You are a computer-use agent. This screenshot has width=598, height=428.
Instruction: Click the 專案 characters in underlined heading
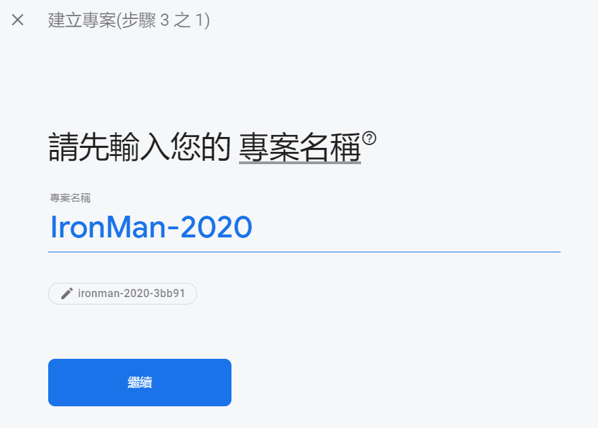pos(269,147)
